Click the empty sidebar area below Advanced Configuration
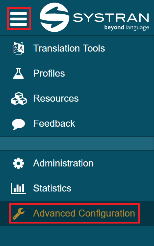Image resolution: width=154 pixels, height=246 pixels. [x=77, y=236]
